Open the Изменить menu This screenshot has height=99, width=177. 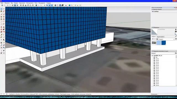point(7,3)
